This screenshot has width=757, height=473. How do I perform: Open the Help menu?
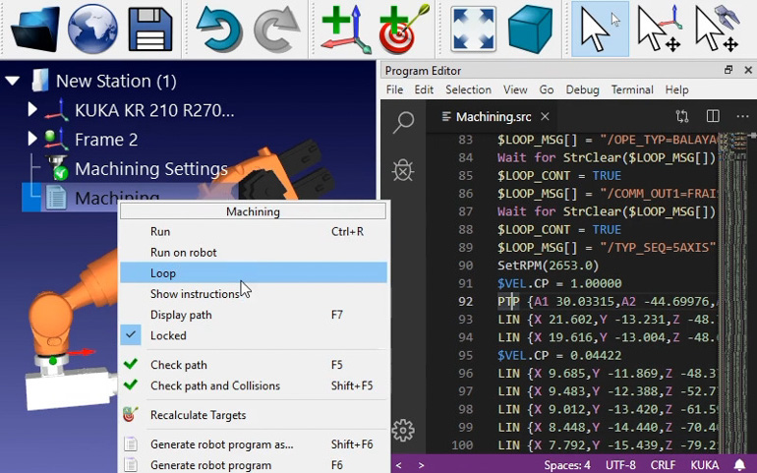[676, 89]
